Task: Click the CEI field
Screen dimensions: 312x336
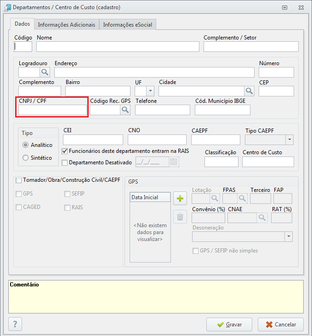Action: click(93, 140)
